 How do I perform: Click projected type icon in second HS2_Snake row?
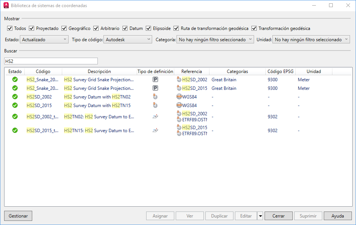click(x=155, y=88)
